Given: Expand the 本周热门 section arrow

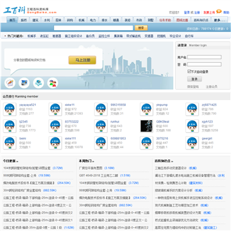Looking at the screenshot, I should [93, 161].
